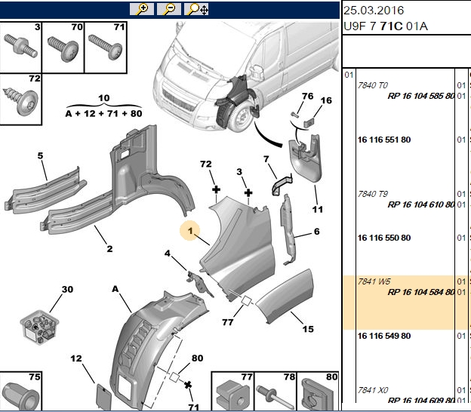The height and width of the screenshot is (412, 471).
Task: Select callout 15 trim panel label
Action: click(x=308, y=329)
